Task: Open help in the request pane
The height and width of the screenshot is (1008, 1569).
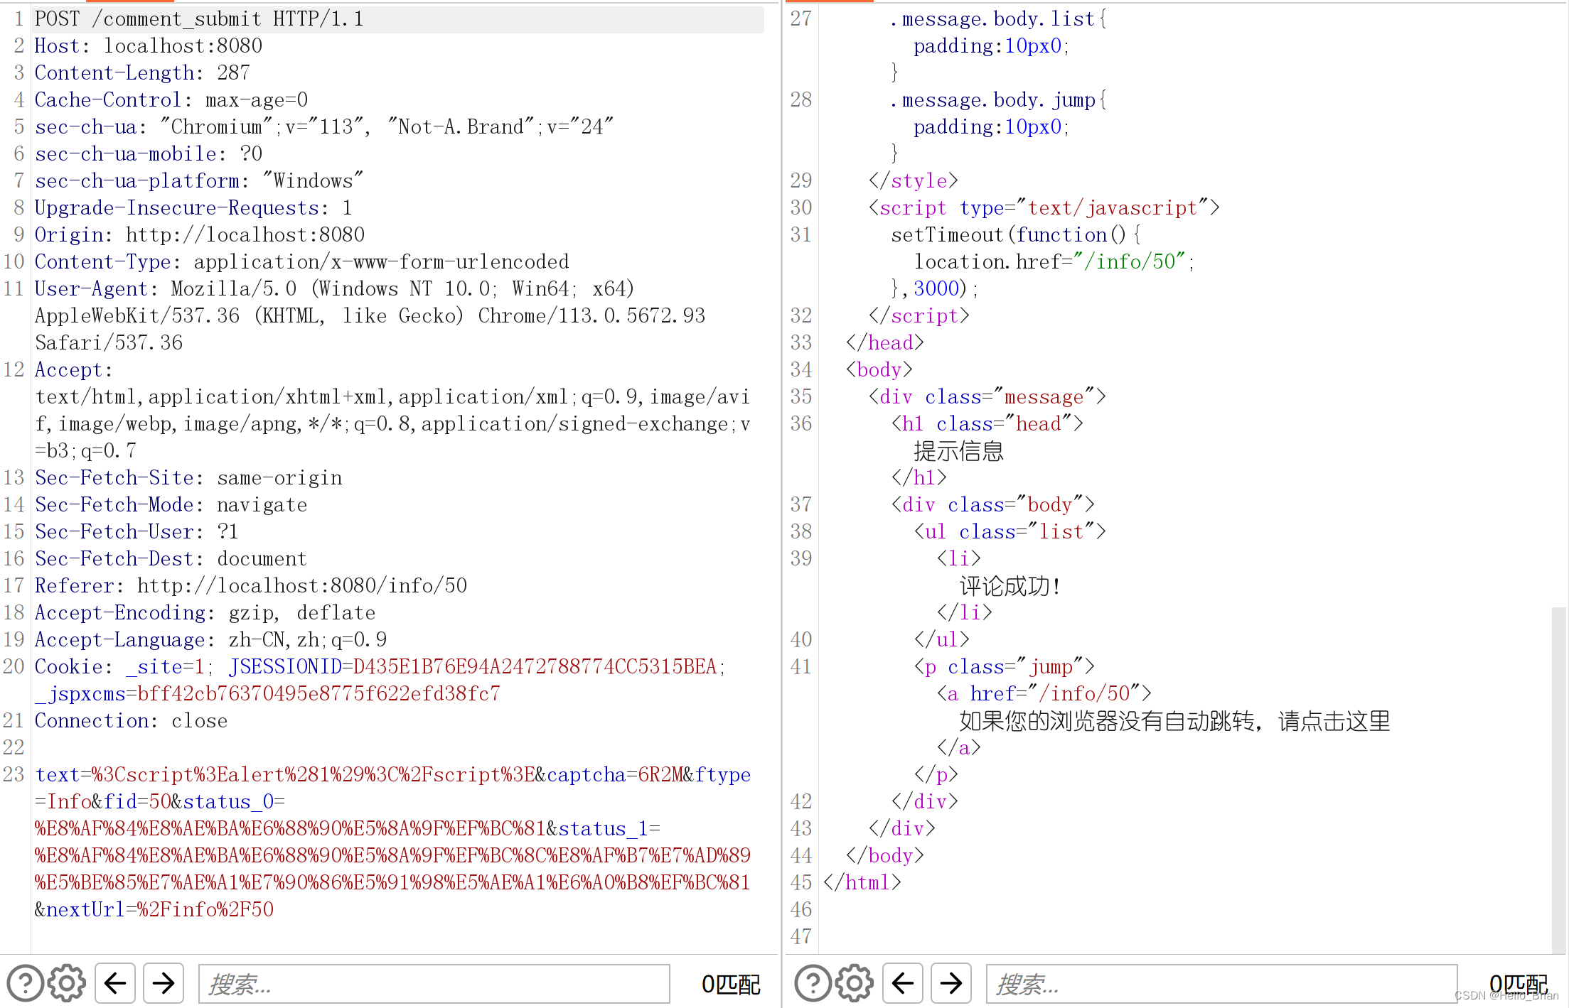Action: pyautogui.click(x=25, y=984)
